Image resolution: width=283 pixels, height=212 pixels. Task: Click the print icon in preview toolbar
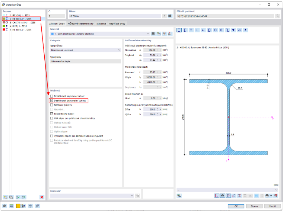click(267, 196)
